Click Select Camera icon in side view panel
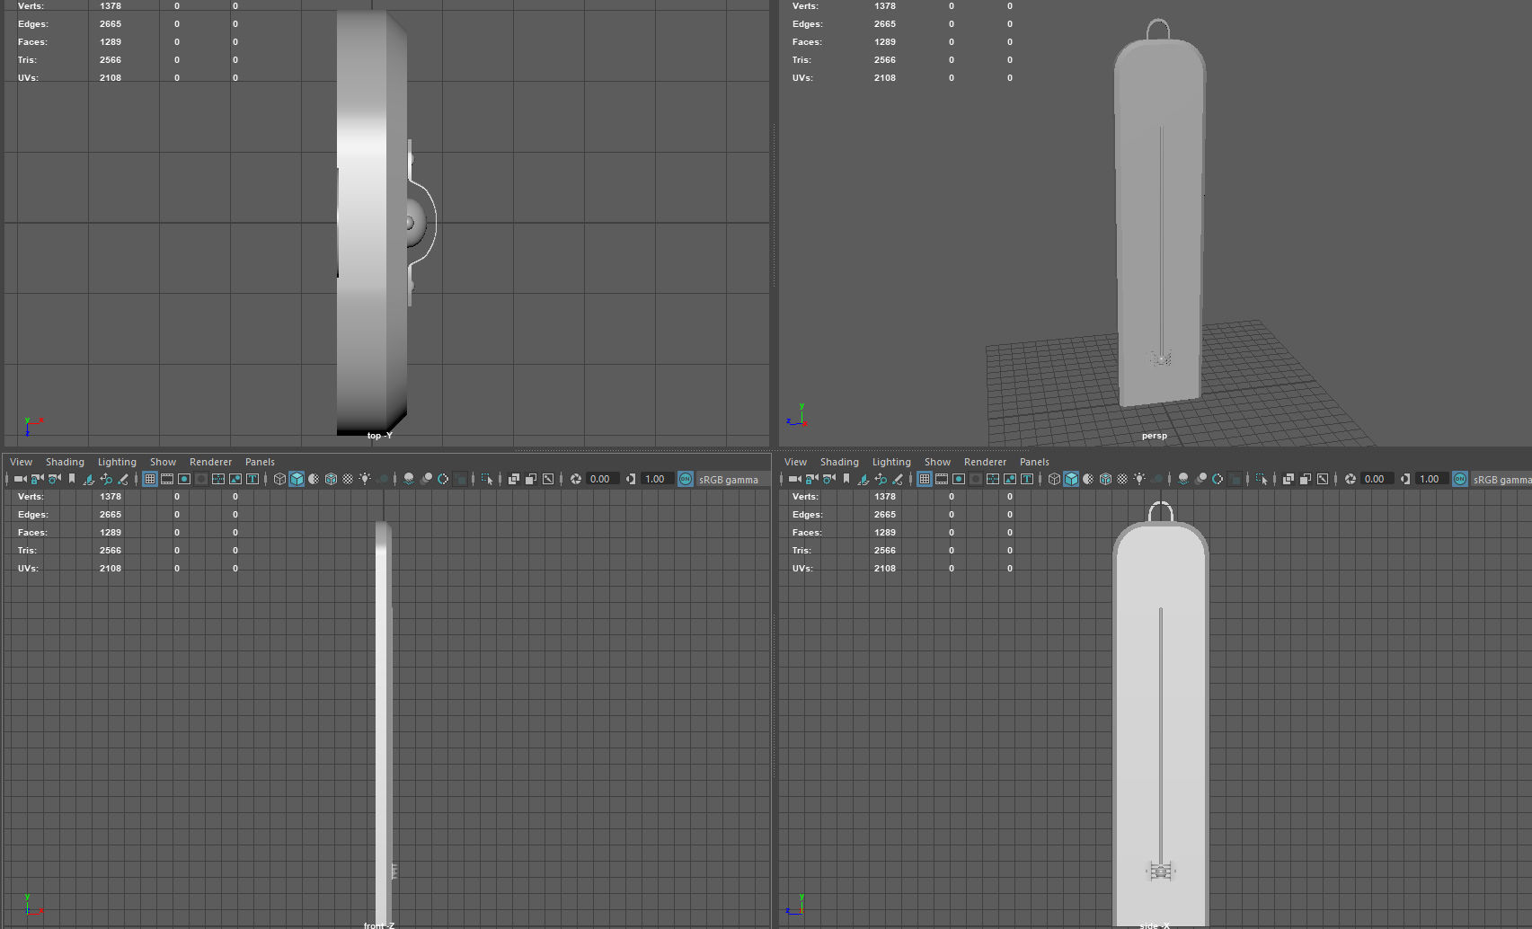 (794, 479)
